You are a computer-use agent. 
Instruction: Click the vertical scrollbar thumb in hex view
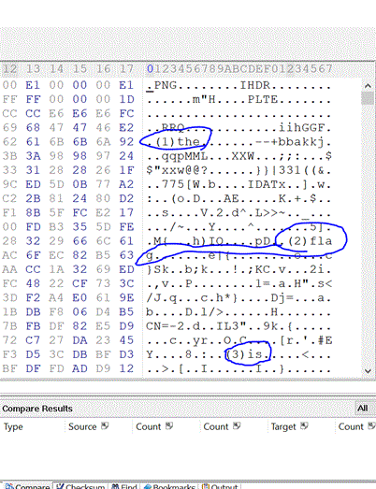[368, 98]
